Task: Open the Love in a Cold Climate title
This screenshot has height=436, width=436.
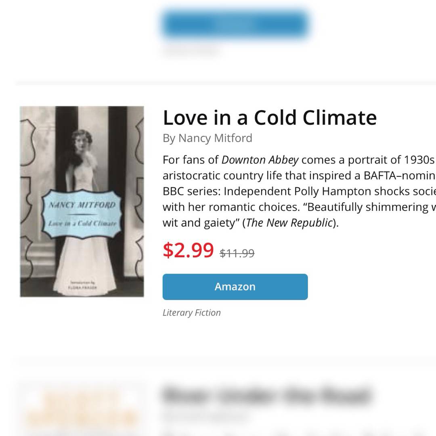Action: coord(269,117)
